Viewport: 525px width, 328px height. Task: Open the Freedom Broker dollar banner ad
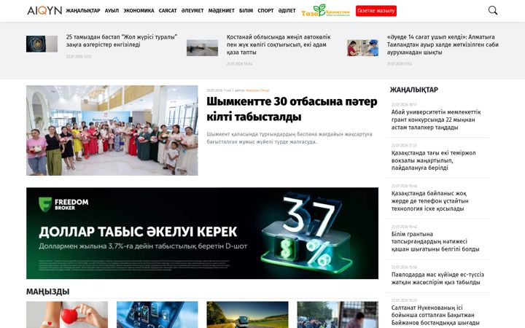click(202, 233)
